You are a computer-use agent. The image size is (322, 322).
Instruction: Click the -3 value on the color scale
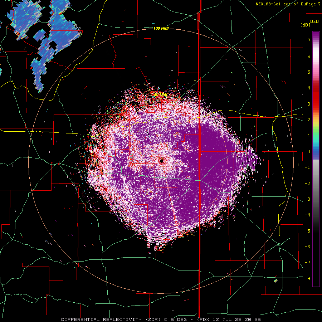coord(307,199)
